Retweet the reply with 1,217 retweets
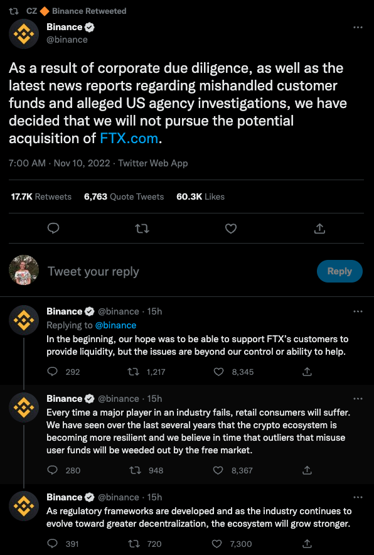The height and width of the screenshot is (555, 374). pos(133,372)
